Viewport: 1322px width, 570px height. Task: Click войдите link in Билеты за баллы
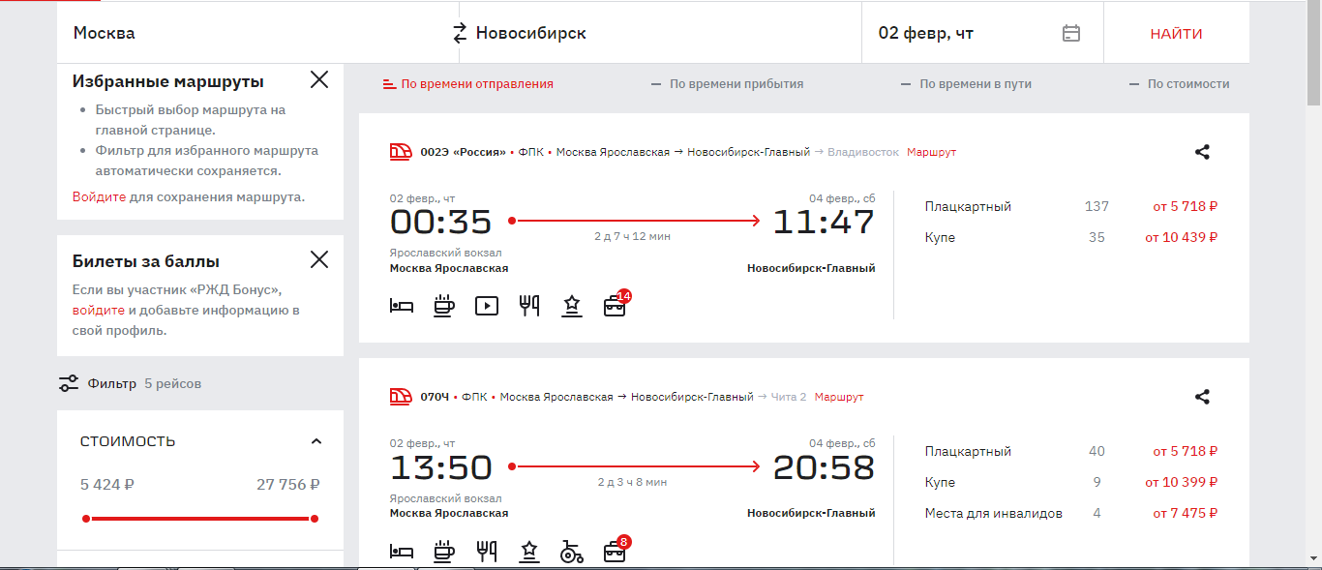point(99,311)
